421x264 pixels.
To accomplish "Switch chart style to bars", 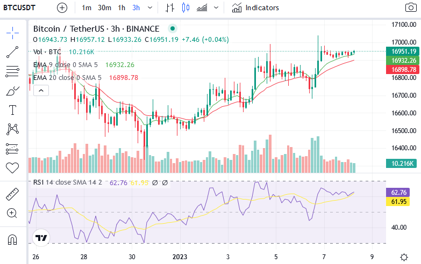I will tap(170, 8).
